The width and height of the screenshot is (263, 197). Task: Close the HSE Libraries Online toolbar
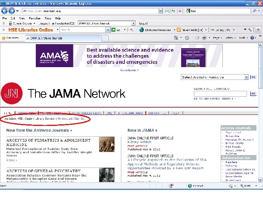pyautogui.click(x=4, y=30)
